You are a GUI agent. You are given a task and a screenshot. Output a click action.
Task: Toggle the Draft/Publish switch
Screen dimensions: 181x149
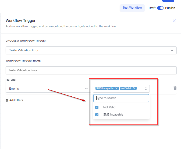click(160, 8)
